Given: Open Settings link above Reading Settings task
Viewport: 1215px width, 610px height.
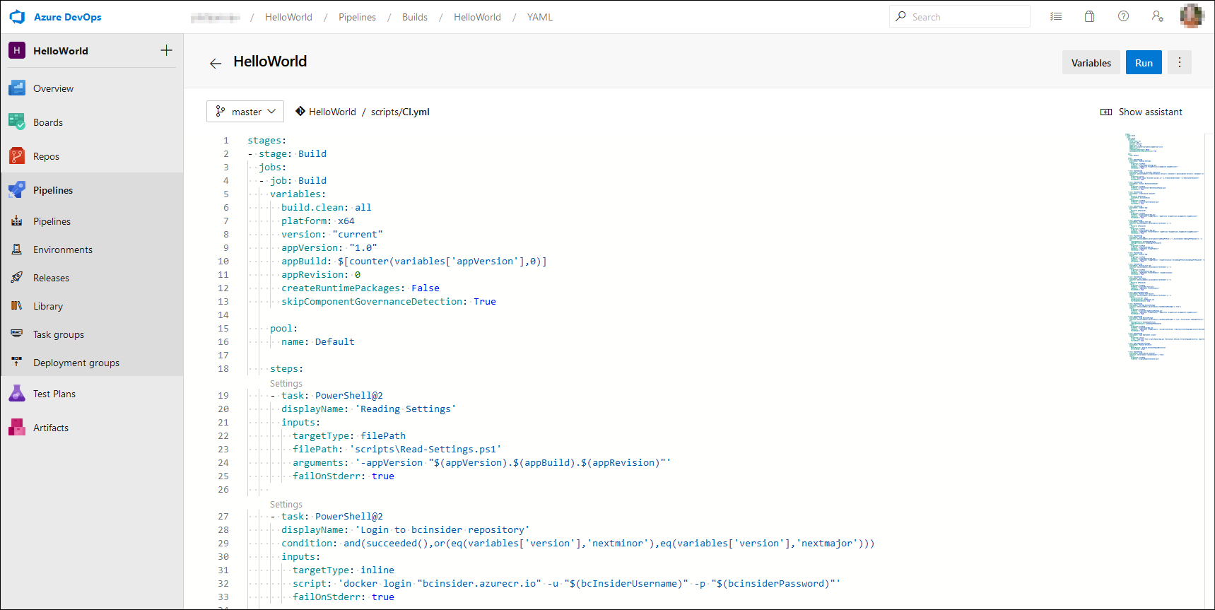Looking at the screenshot, I should point(286,383).
